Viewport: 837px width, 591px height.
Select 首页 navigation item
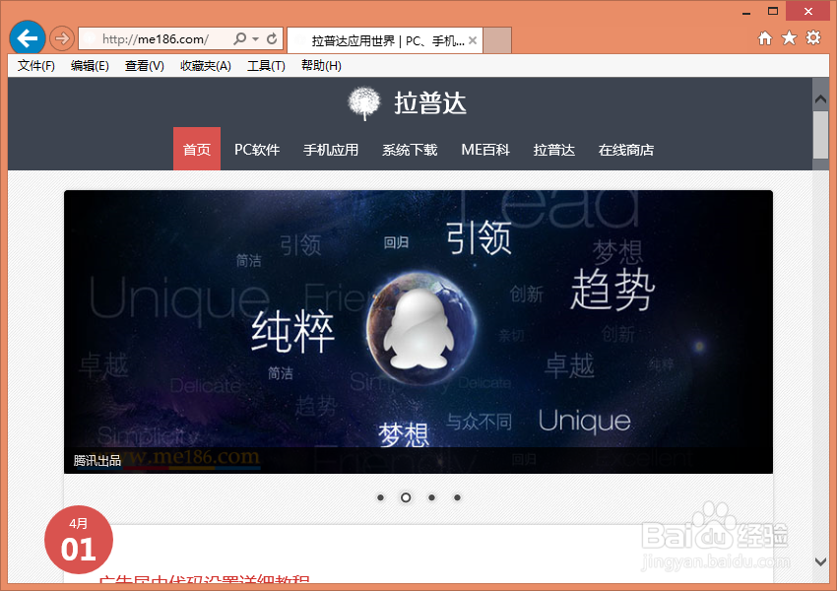(197, 149)
